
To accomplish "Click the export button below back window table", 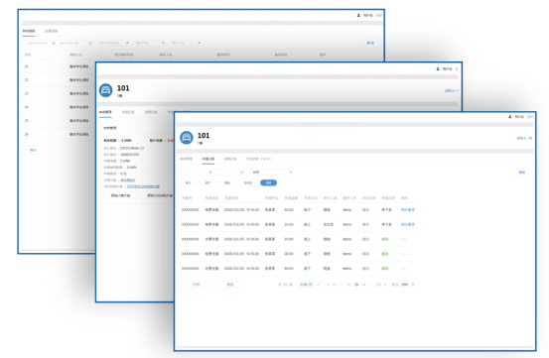I will 33,150.
